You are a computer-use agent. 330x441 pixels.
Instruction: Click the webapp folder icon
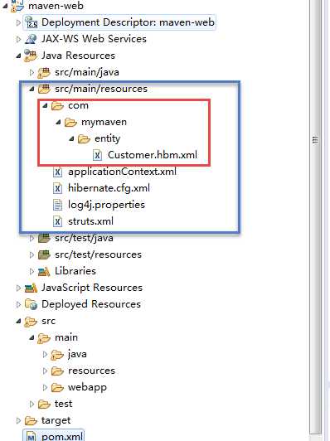tap(57, 388)
